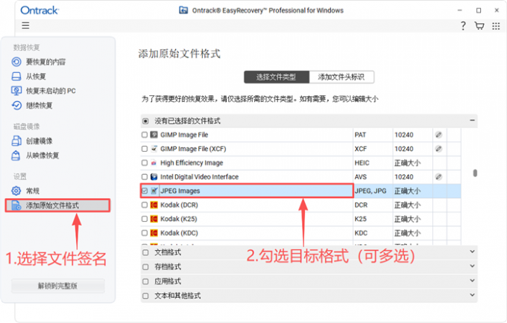Check the Kodak (DCR) checkbox
This screenshot has height=323, width=507.
(x=145, y=205)
